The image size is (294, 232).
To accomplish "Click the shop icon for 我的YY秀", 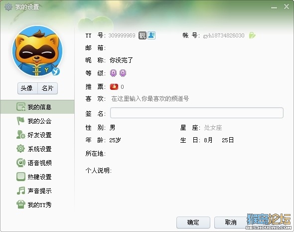I will [20, 205].
